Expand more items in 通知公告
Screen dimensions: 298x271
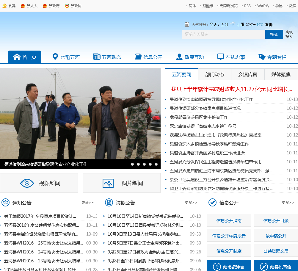click(88, 203)
